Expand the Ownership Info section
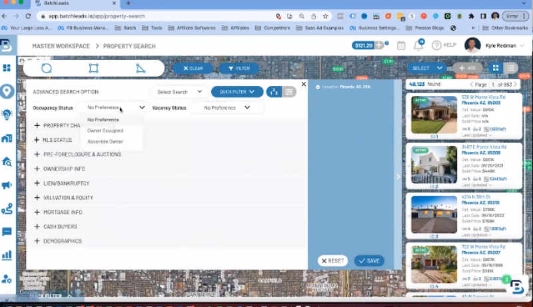 click(64, 169)
